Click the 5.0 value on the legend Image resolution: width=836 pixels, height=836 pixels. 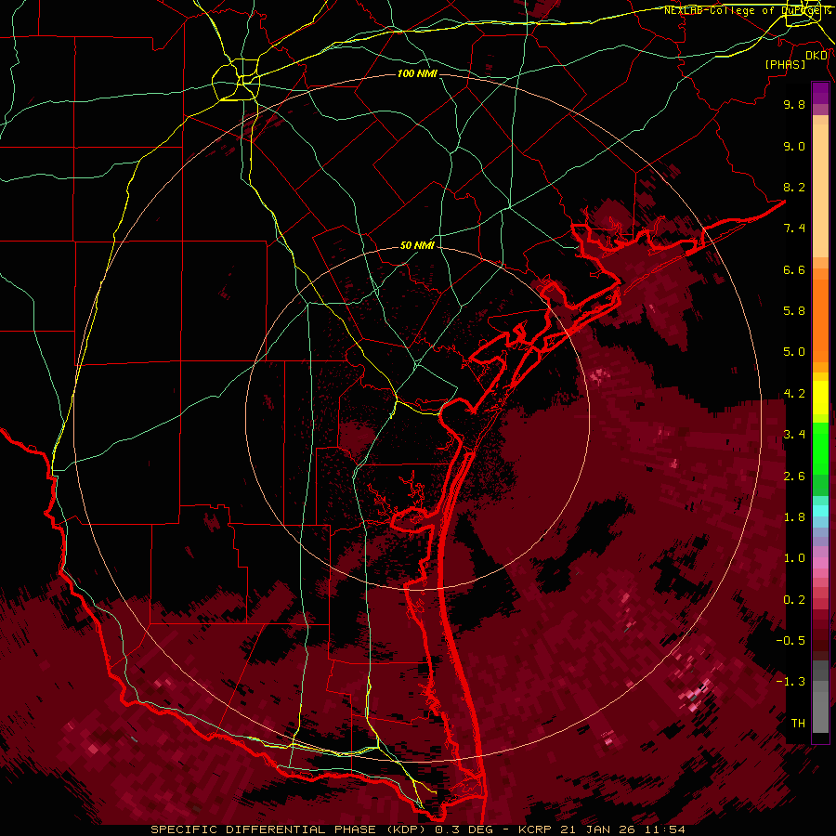pos(794,352)
